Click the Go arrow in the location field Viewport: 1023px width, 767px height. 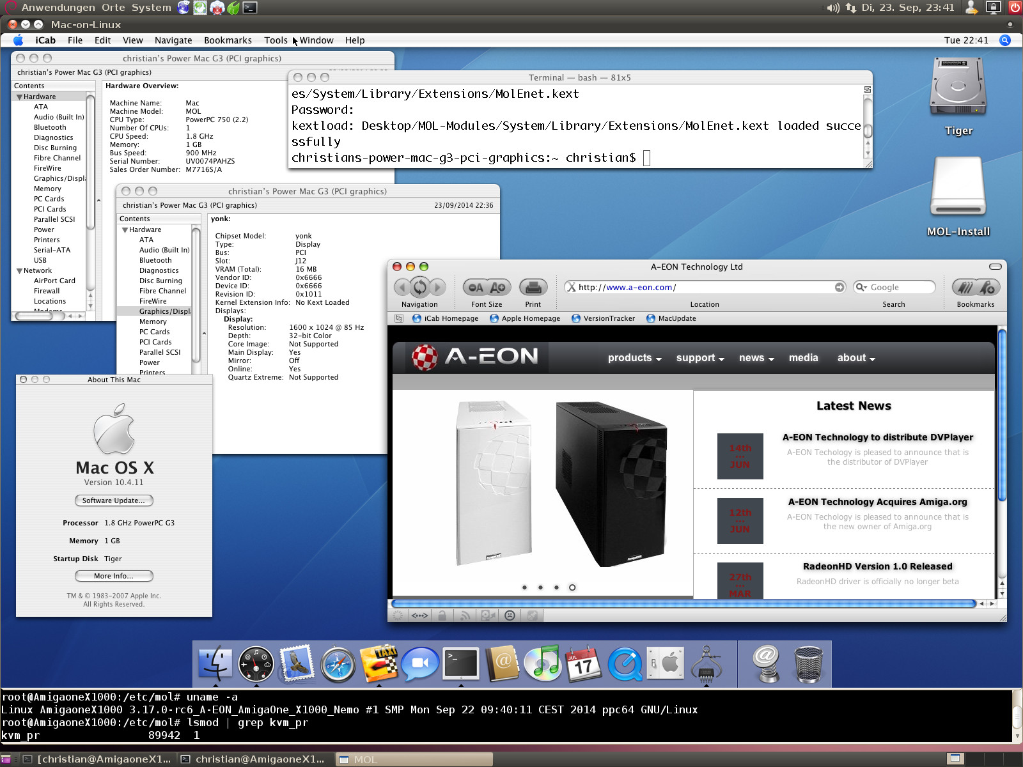pos(839,288)
